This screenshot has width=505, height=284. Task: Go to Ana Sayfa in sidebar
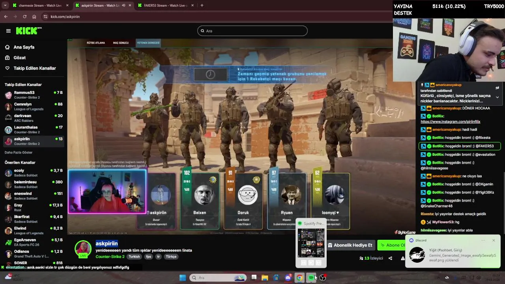[24, 47]
